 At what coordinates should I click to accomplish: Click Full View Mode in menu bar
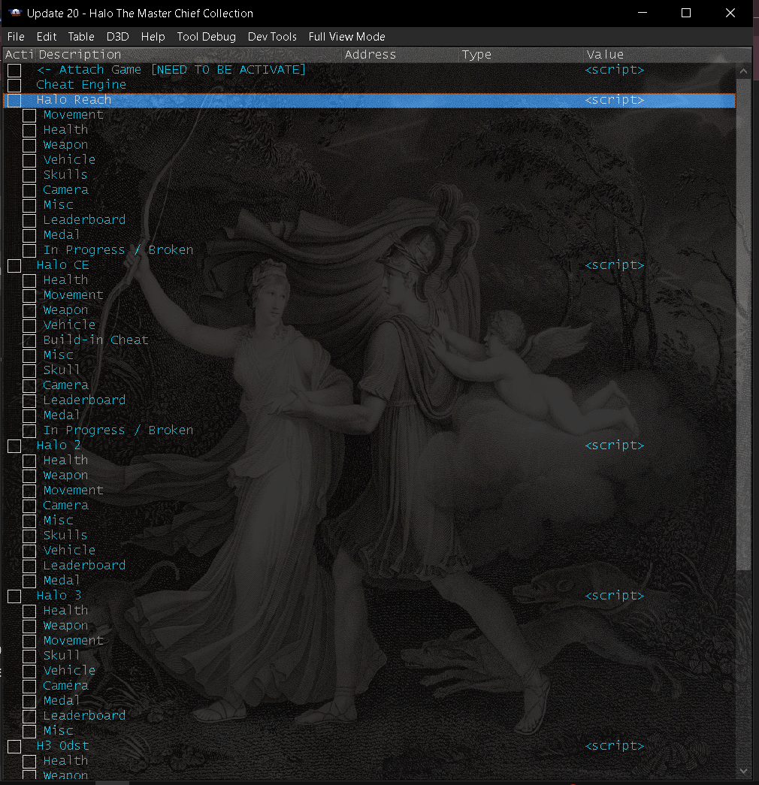(346, 37)
